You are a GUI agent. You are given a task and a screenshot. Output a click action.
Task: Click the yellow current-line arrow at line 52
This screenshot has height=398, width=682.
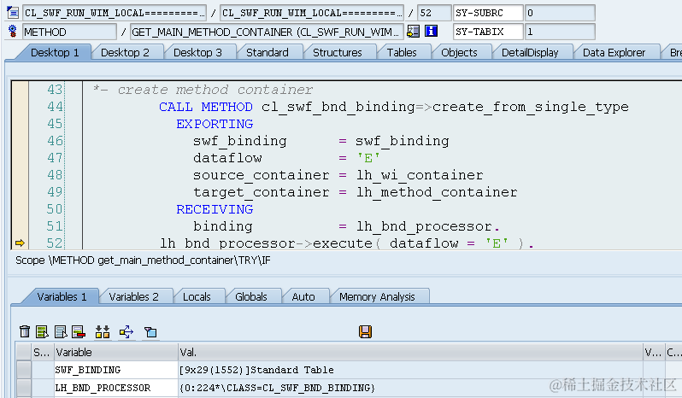[x=20, y=243]
